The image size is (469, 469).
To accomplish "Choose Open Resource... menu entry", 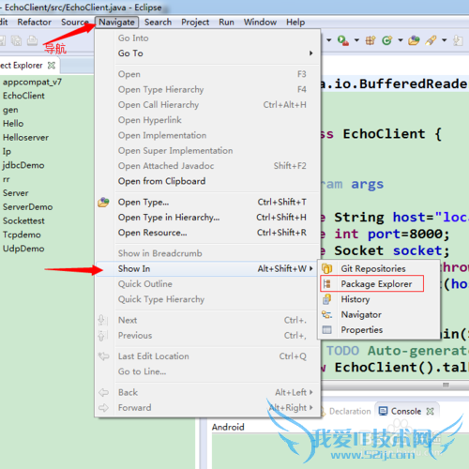I will click(x=207, y=233).
